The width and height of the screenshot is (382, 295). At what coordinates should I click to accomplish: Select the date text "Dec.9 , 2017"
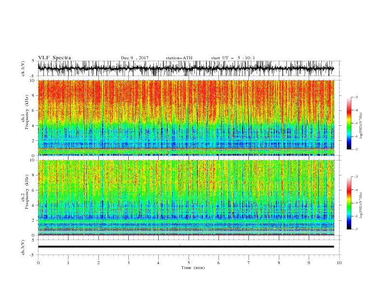pos(135,58)
